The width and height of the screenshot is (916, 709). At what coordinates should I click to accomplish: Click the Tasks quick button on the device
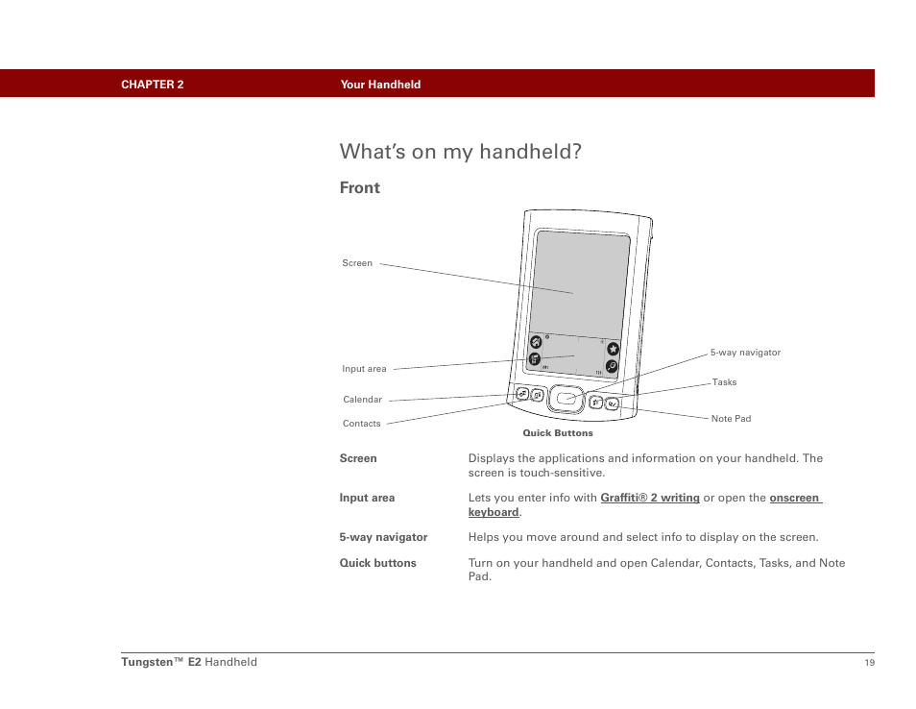point(595,402)
